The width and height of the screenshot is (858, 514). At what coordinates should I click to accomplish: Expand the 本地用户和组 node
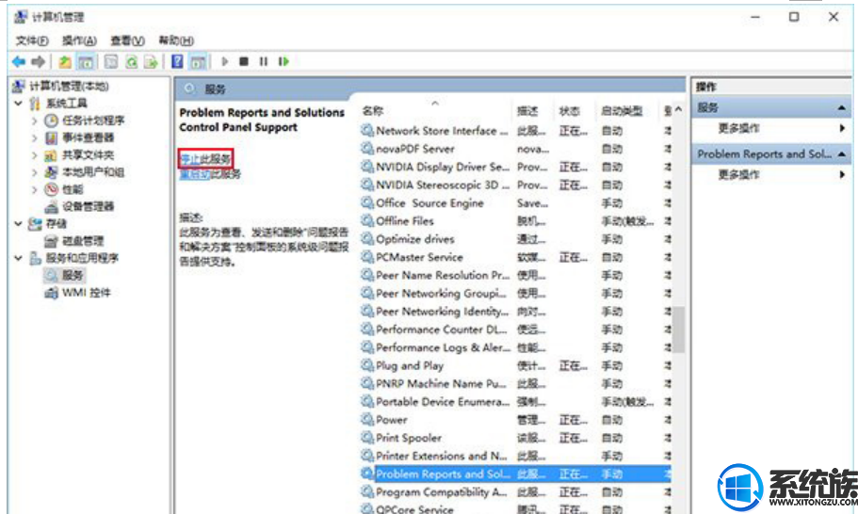click(35, 172)
